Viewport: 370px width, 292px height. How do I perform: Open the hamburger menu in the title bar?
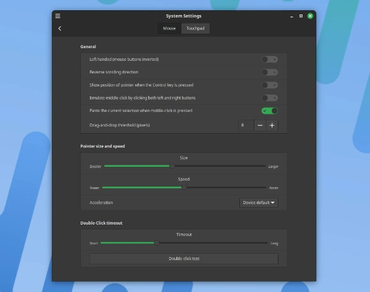click(58, 16)
